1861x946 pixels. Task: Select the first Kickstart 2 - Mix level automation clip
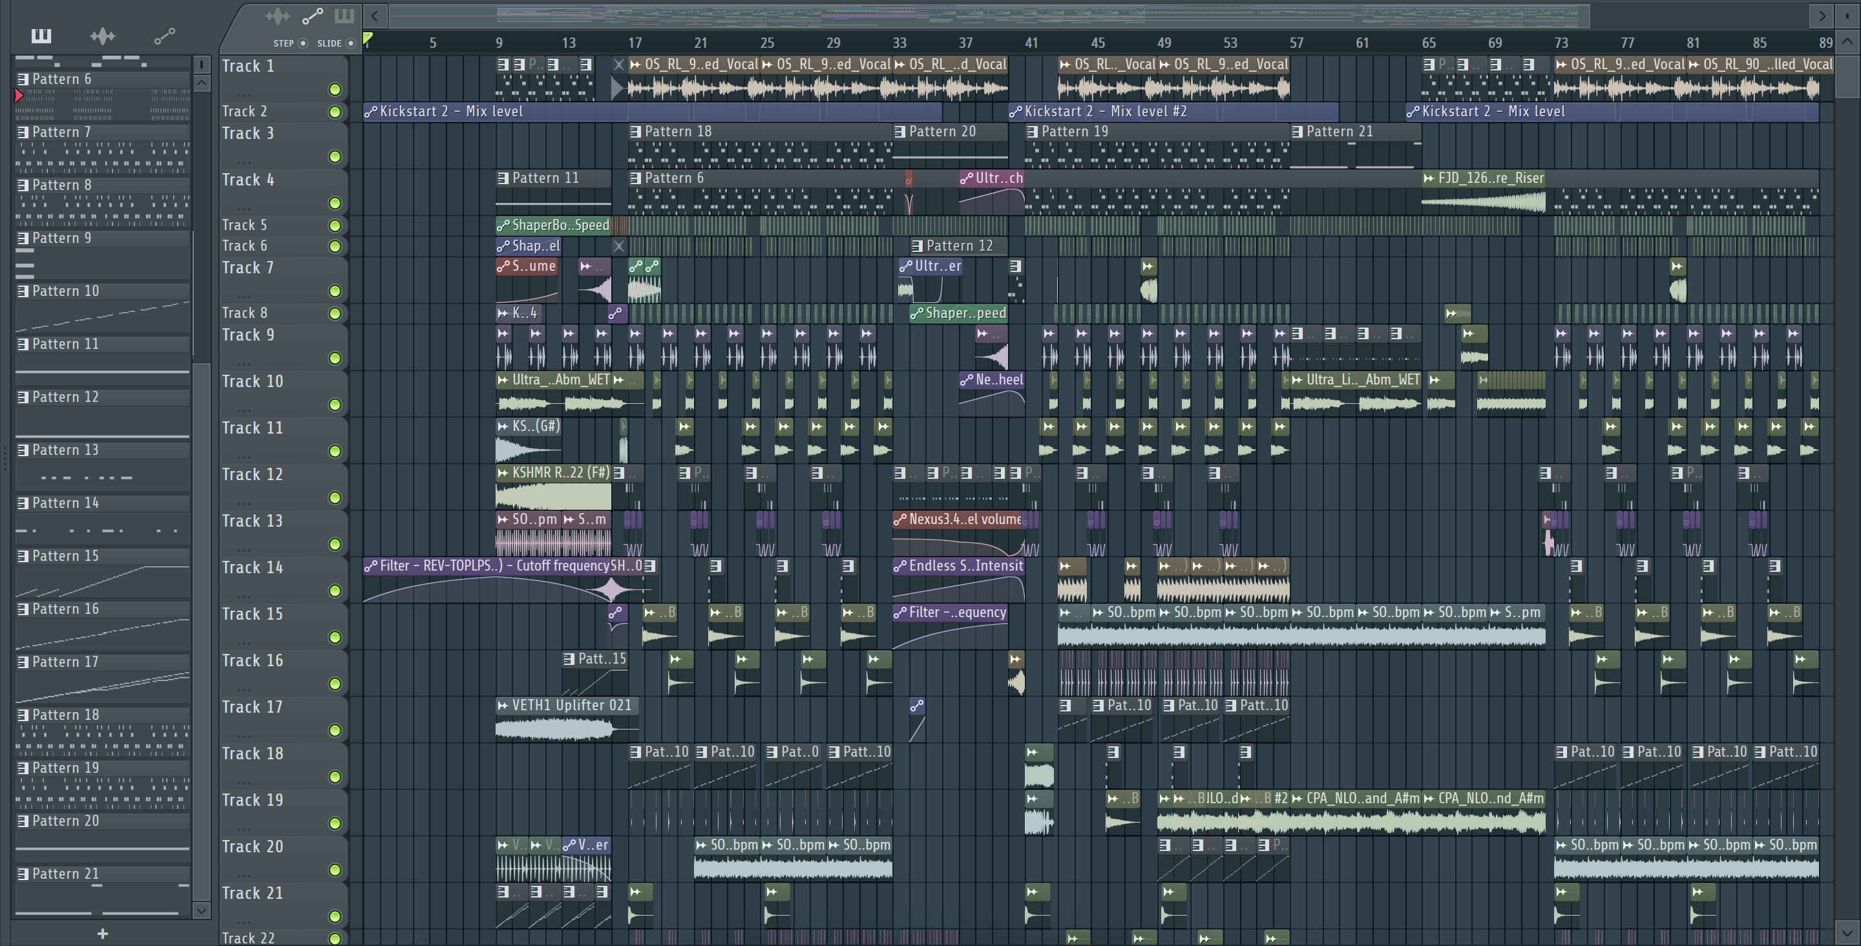653,111
